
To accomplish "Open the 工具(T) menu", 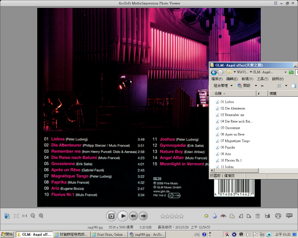I will click(x=263, y=79).
